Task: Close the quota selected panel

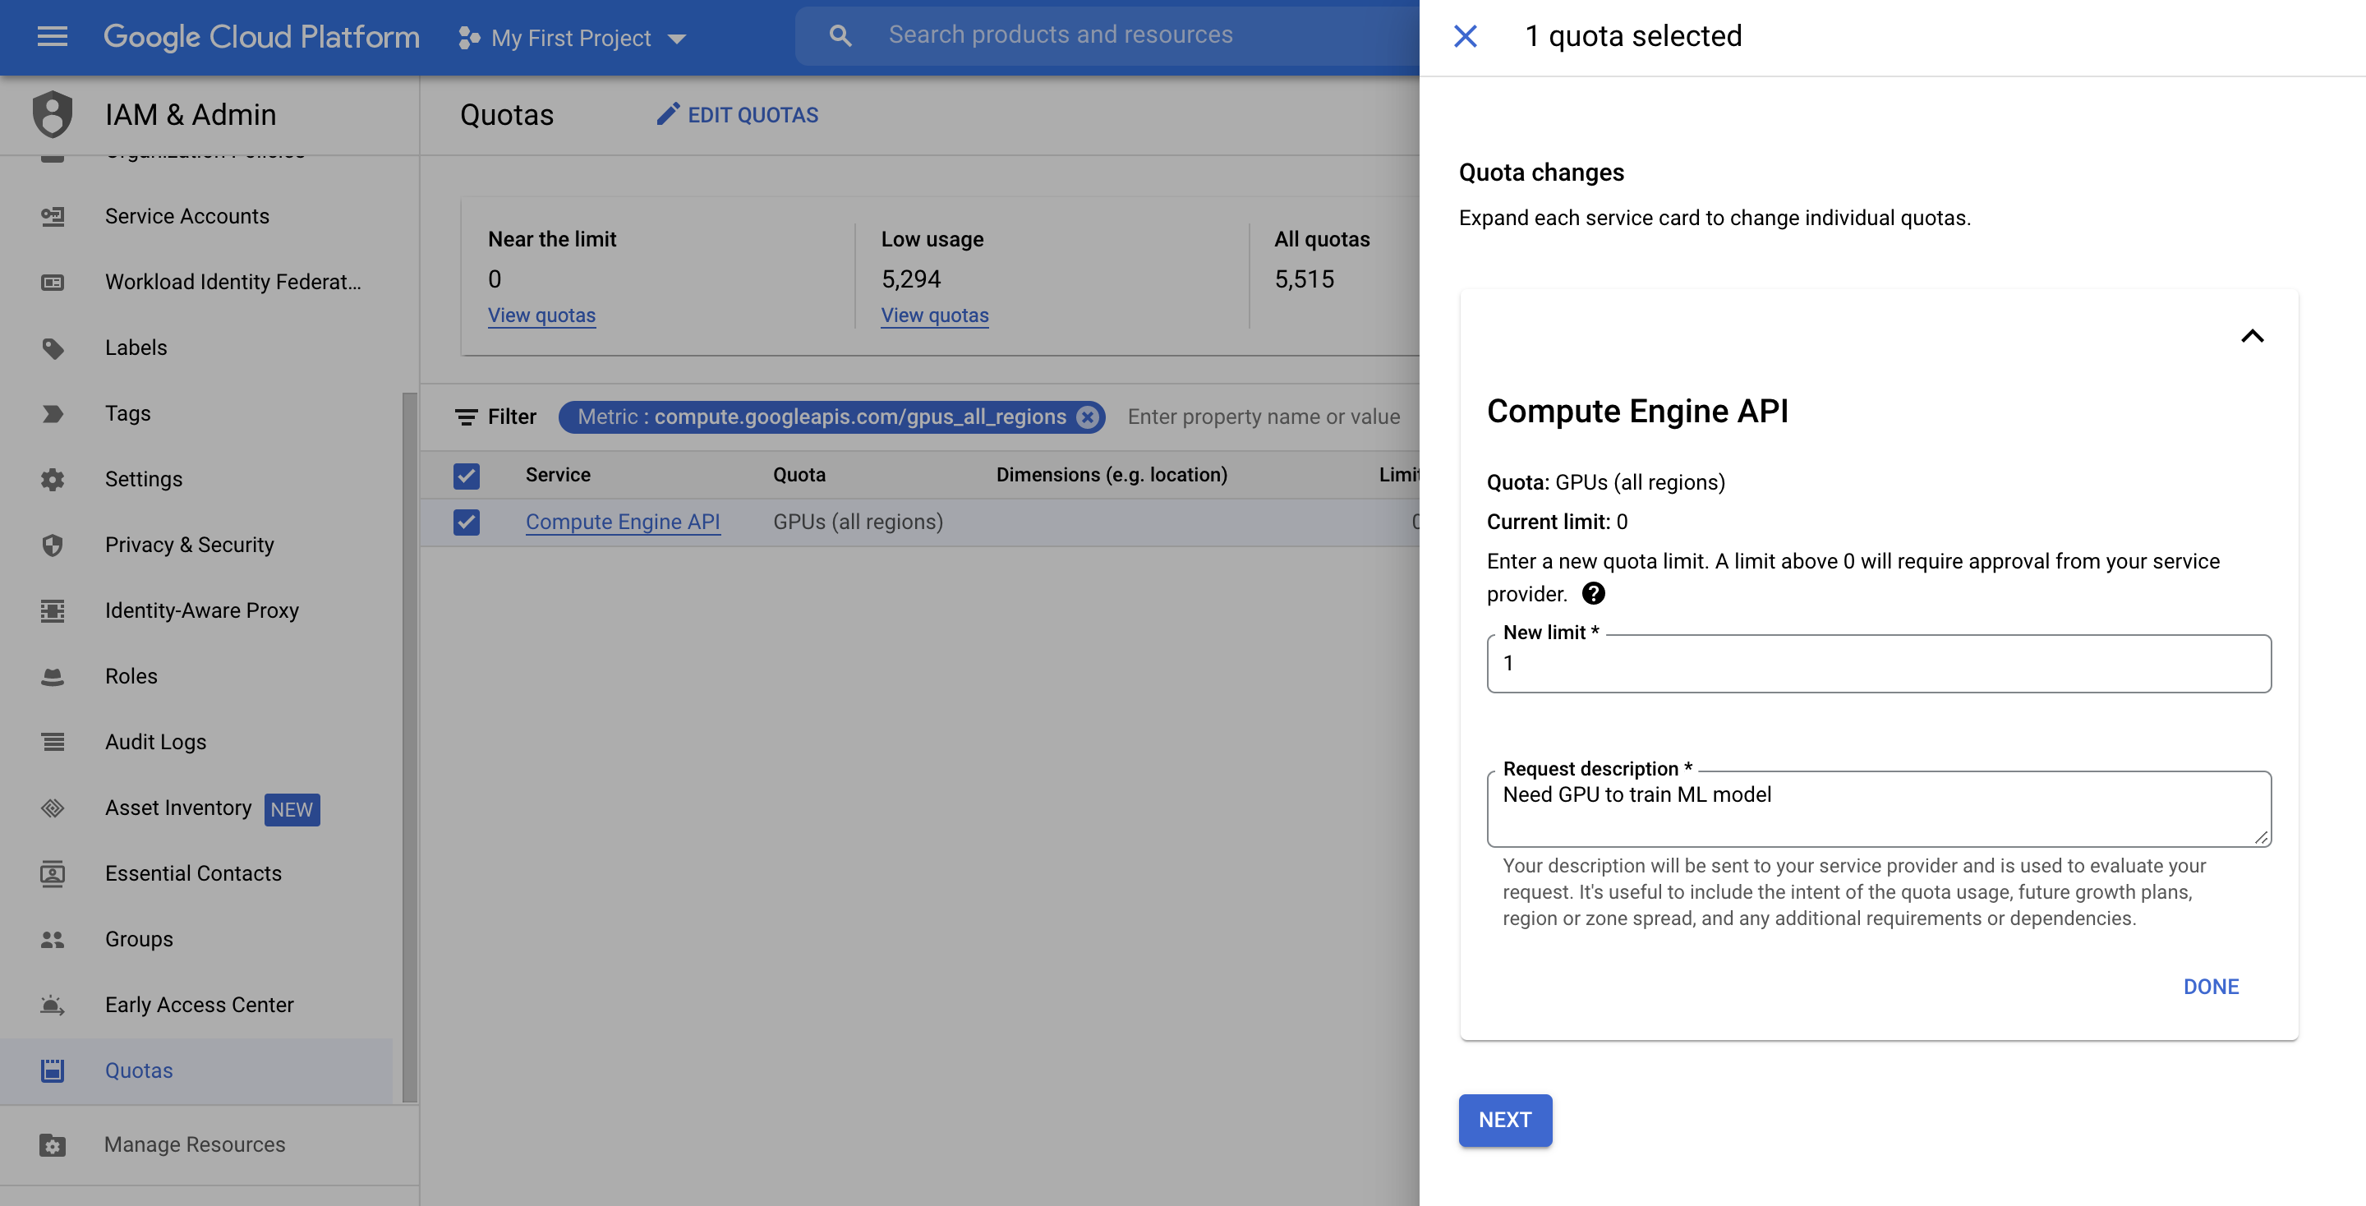Action: [1465, 36]
